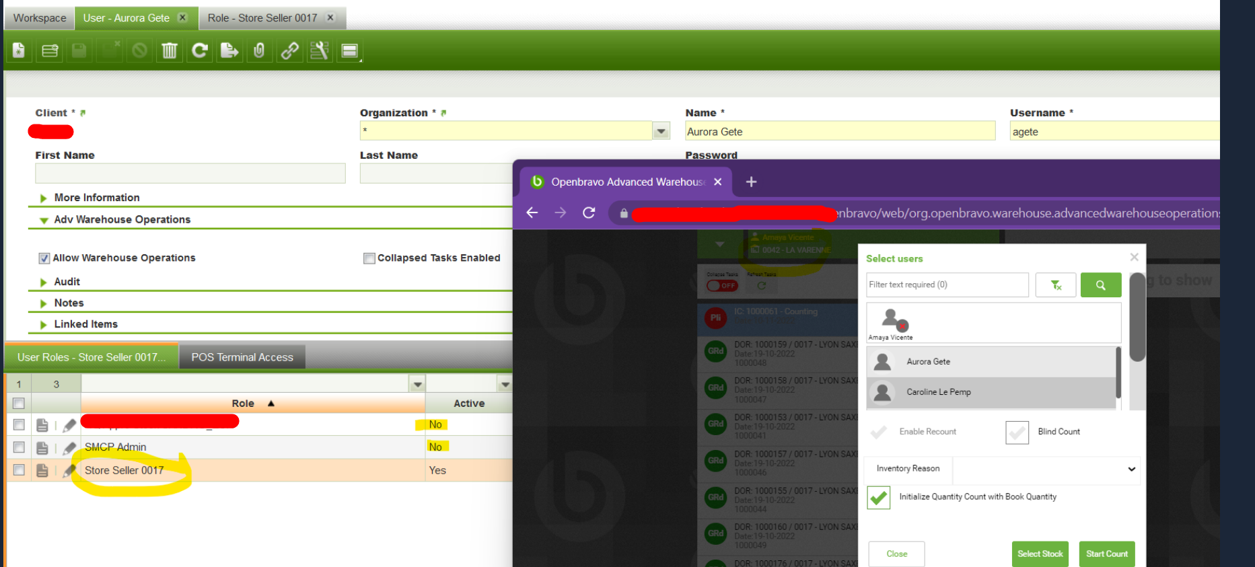Uncheck Allow Warehouse Operations
Screen dimensions: 1255x567
click(44, 258)
